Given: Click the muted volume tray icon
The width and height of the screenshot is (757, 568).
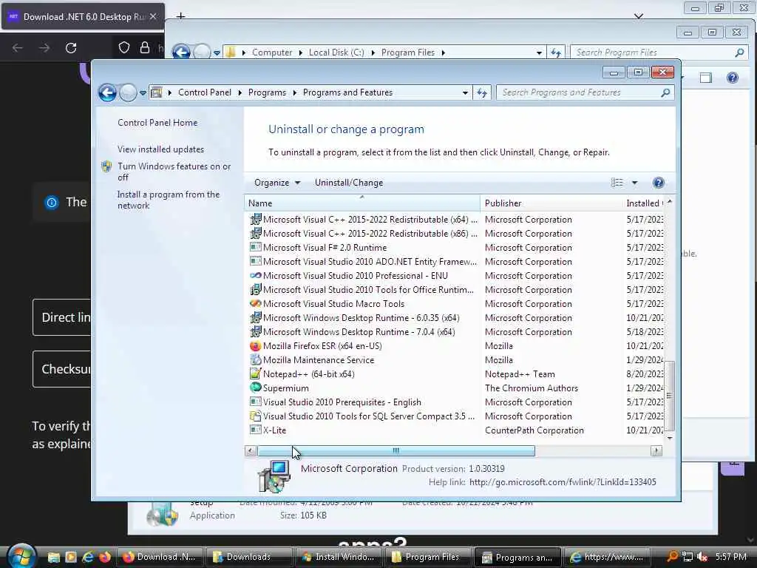Looking at the screenshot, I should coord(702,557).
